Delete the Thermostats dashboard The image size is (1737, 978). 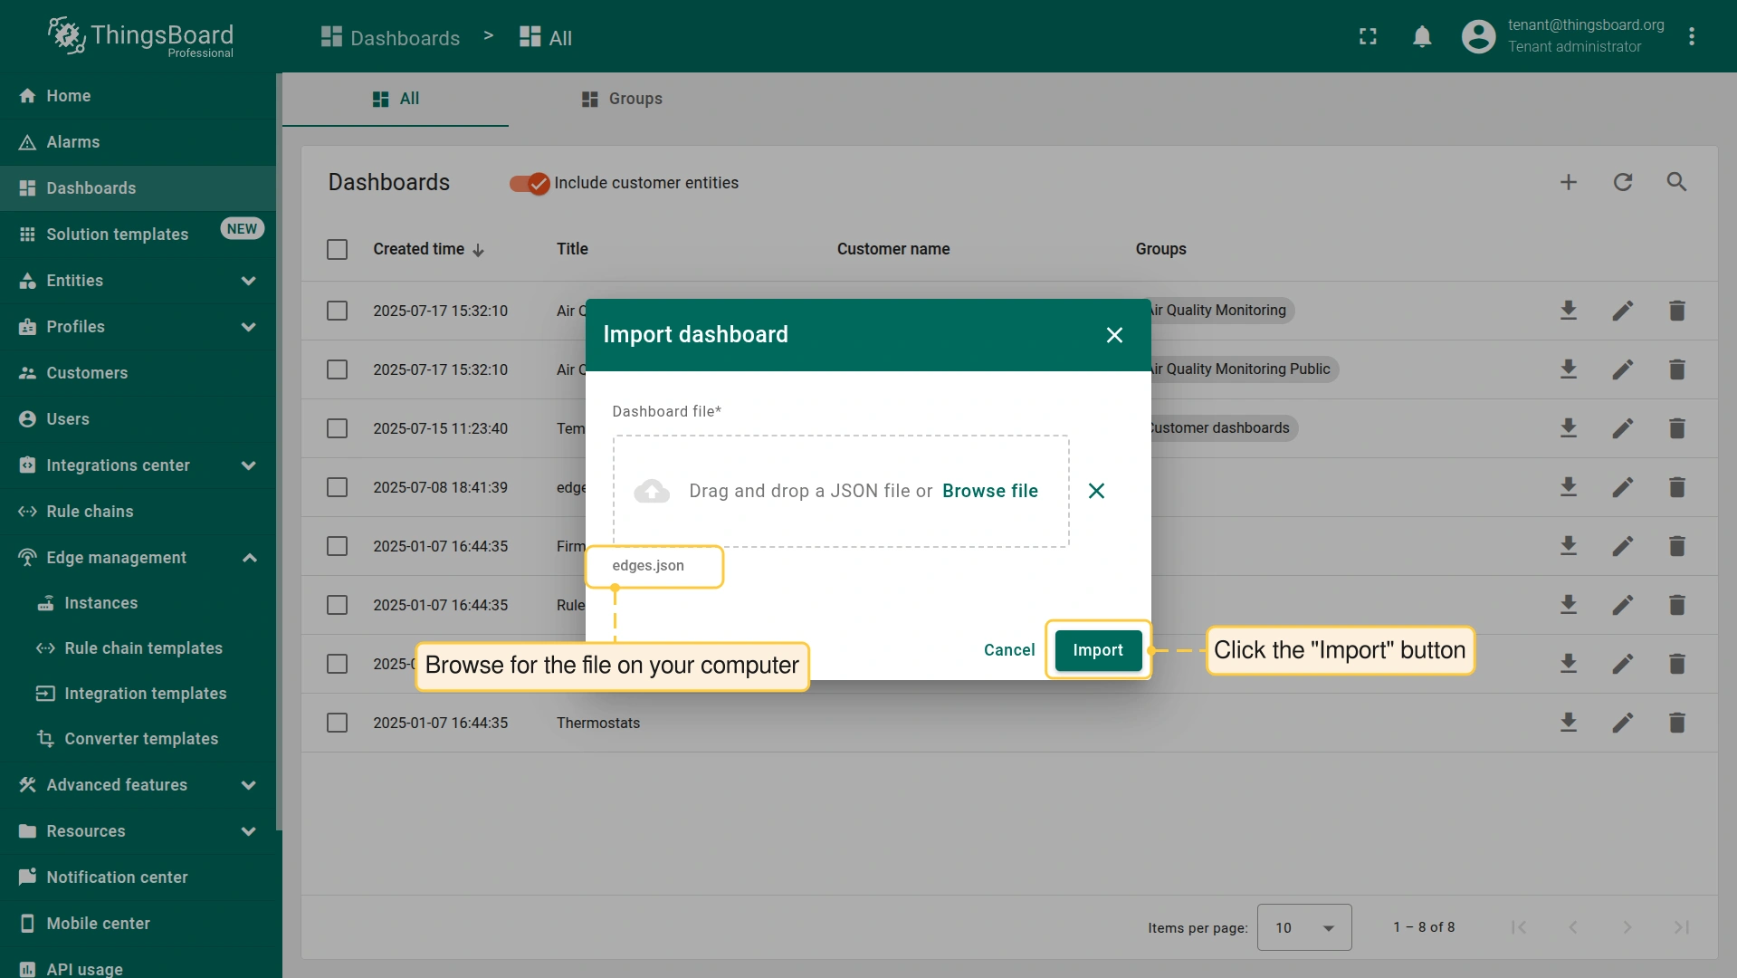click(1676, 723)
